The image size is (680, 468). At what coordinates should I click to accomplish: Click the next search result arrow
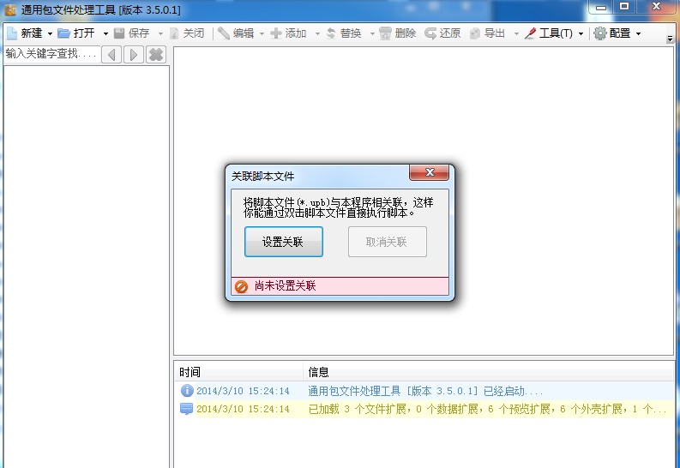[134, 55]
